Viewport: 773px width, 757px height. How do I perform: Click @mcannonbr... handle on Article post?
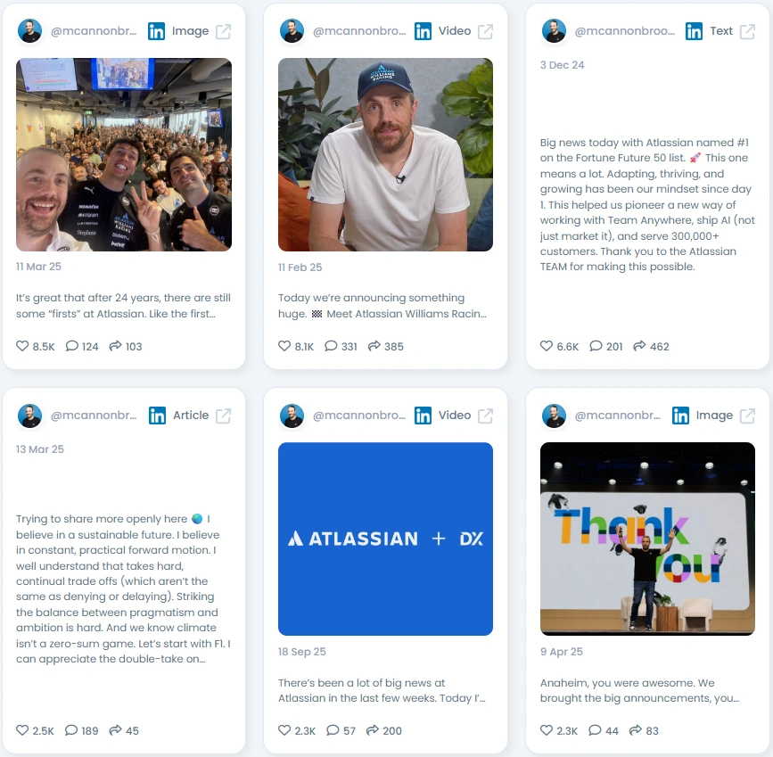(94, 416)
